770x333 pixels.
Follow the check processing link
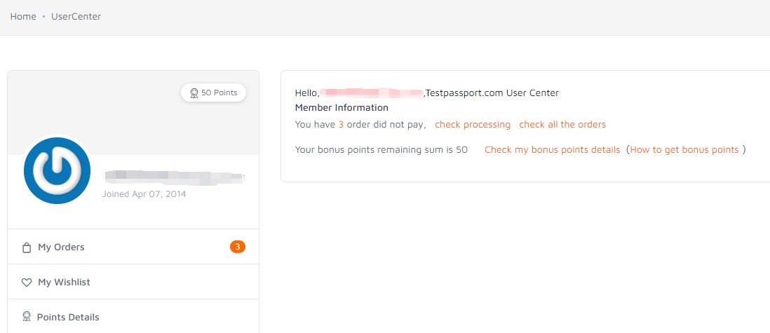click(473, 125)
